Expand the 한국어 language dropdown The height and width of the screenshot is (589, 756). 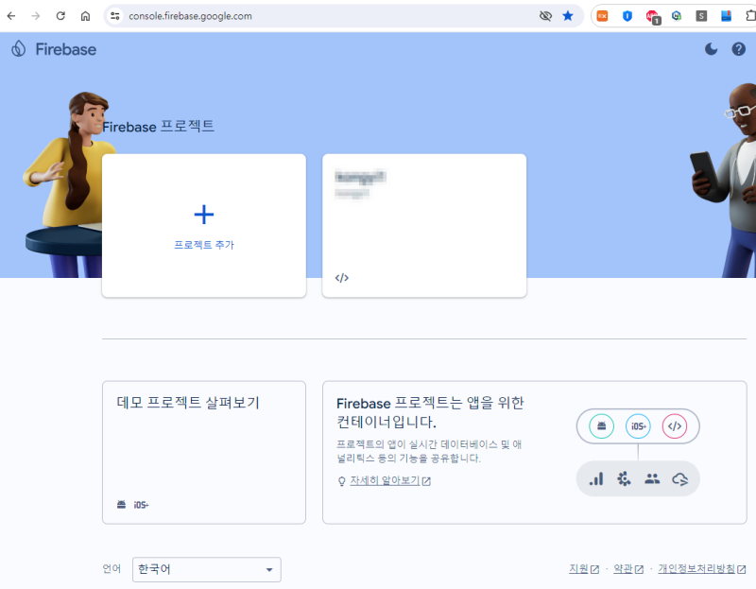point(207,570)
